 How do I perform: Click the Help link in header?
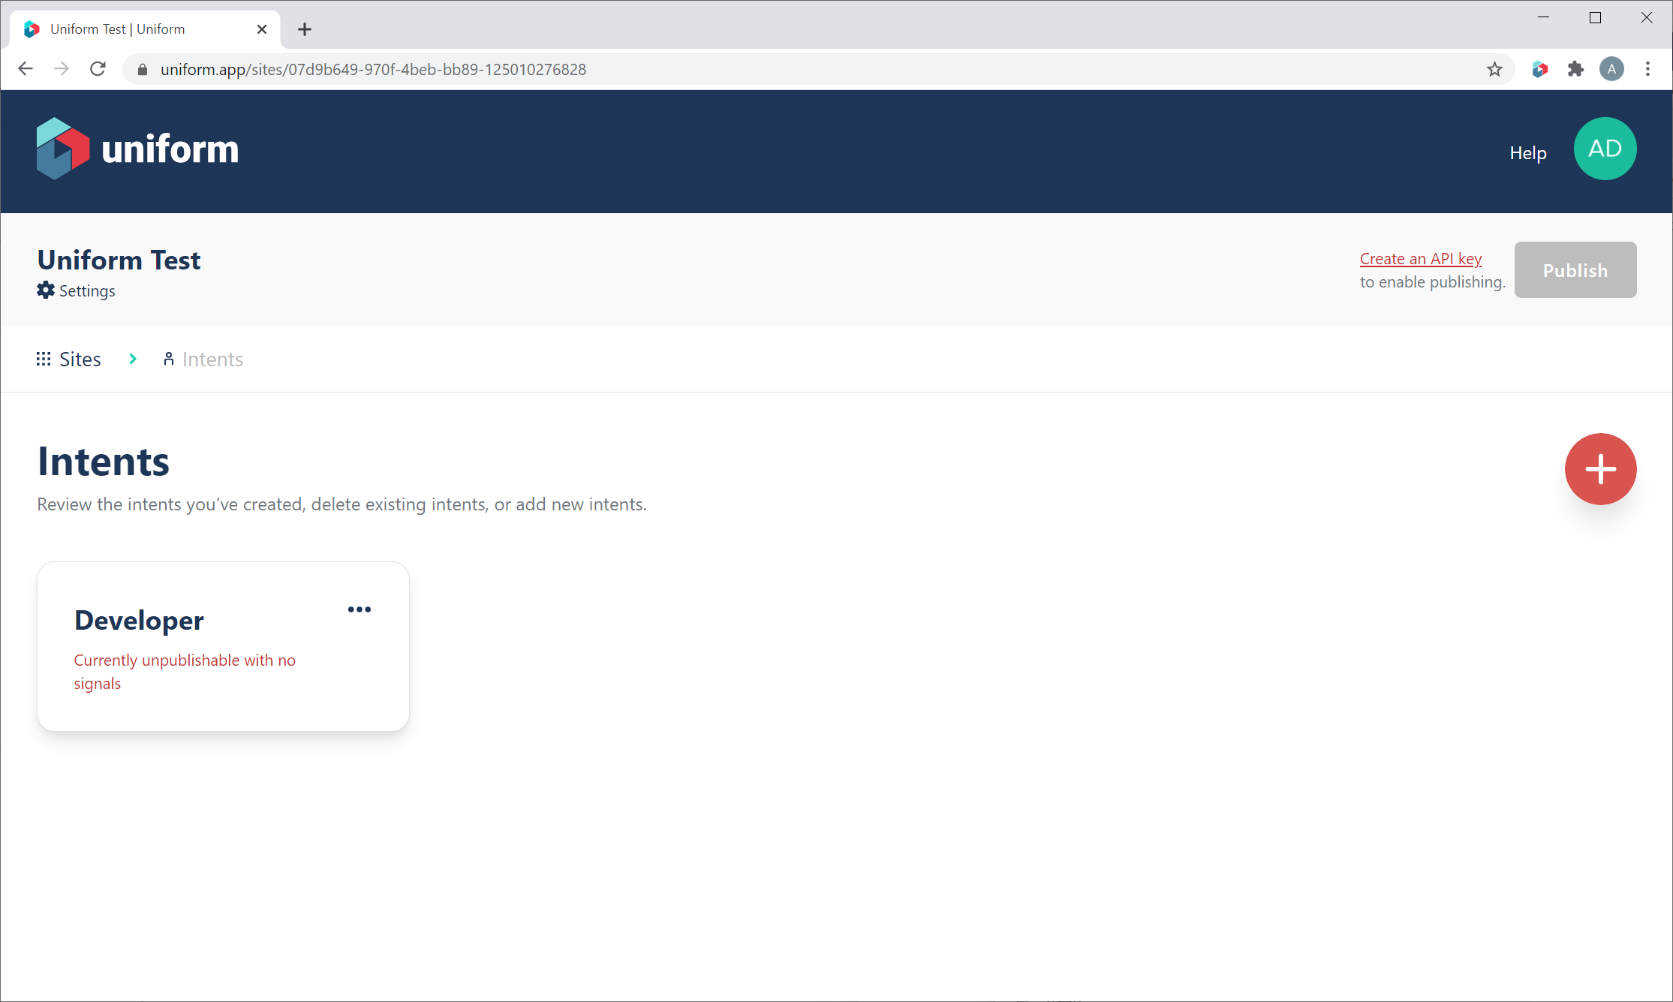1527,153
